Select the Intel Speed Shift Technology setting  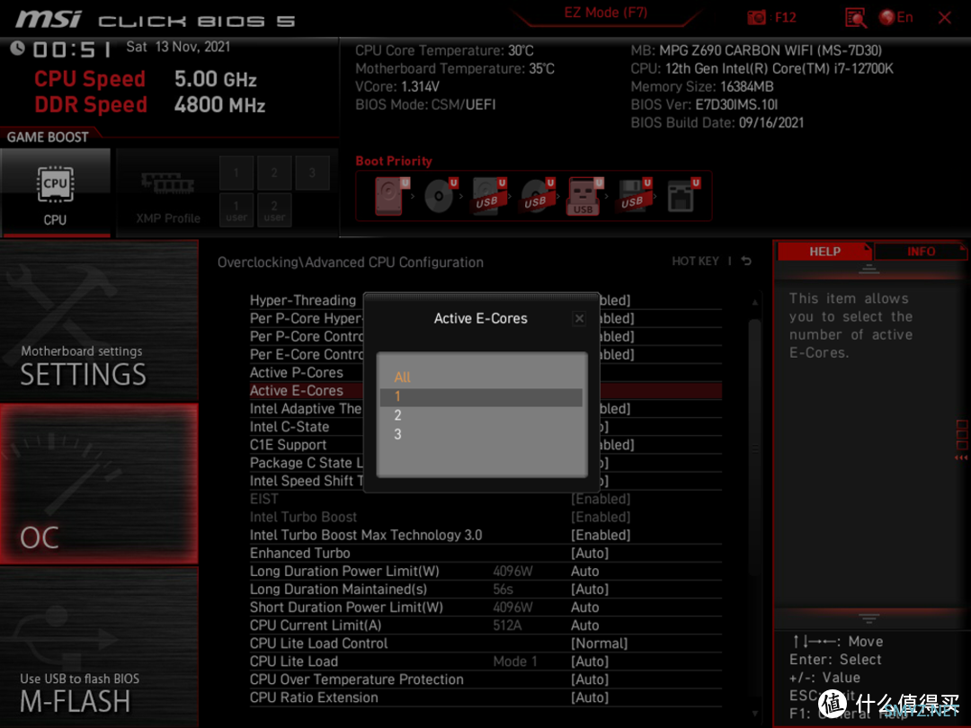click(x=306, y=480)
